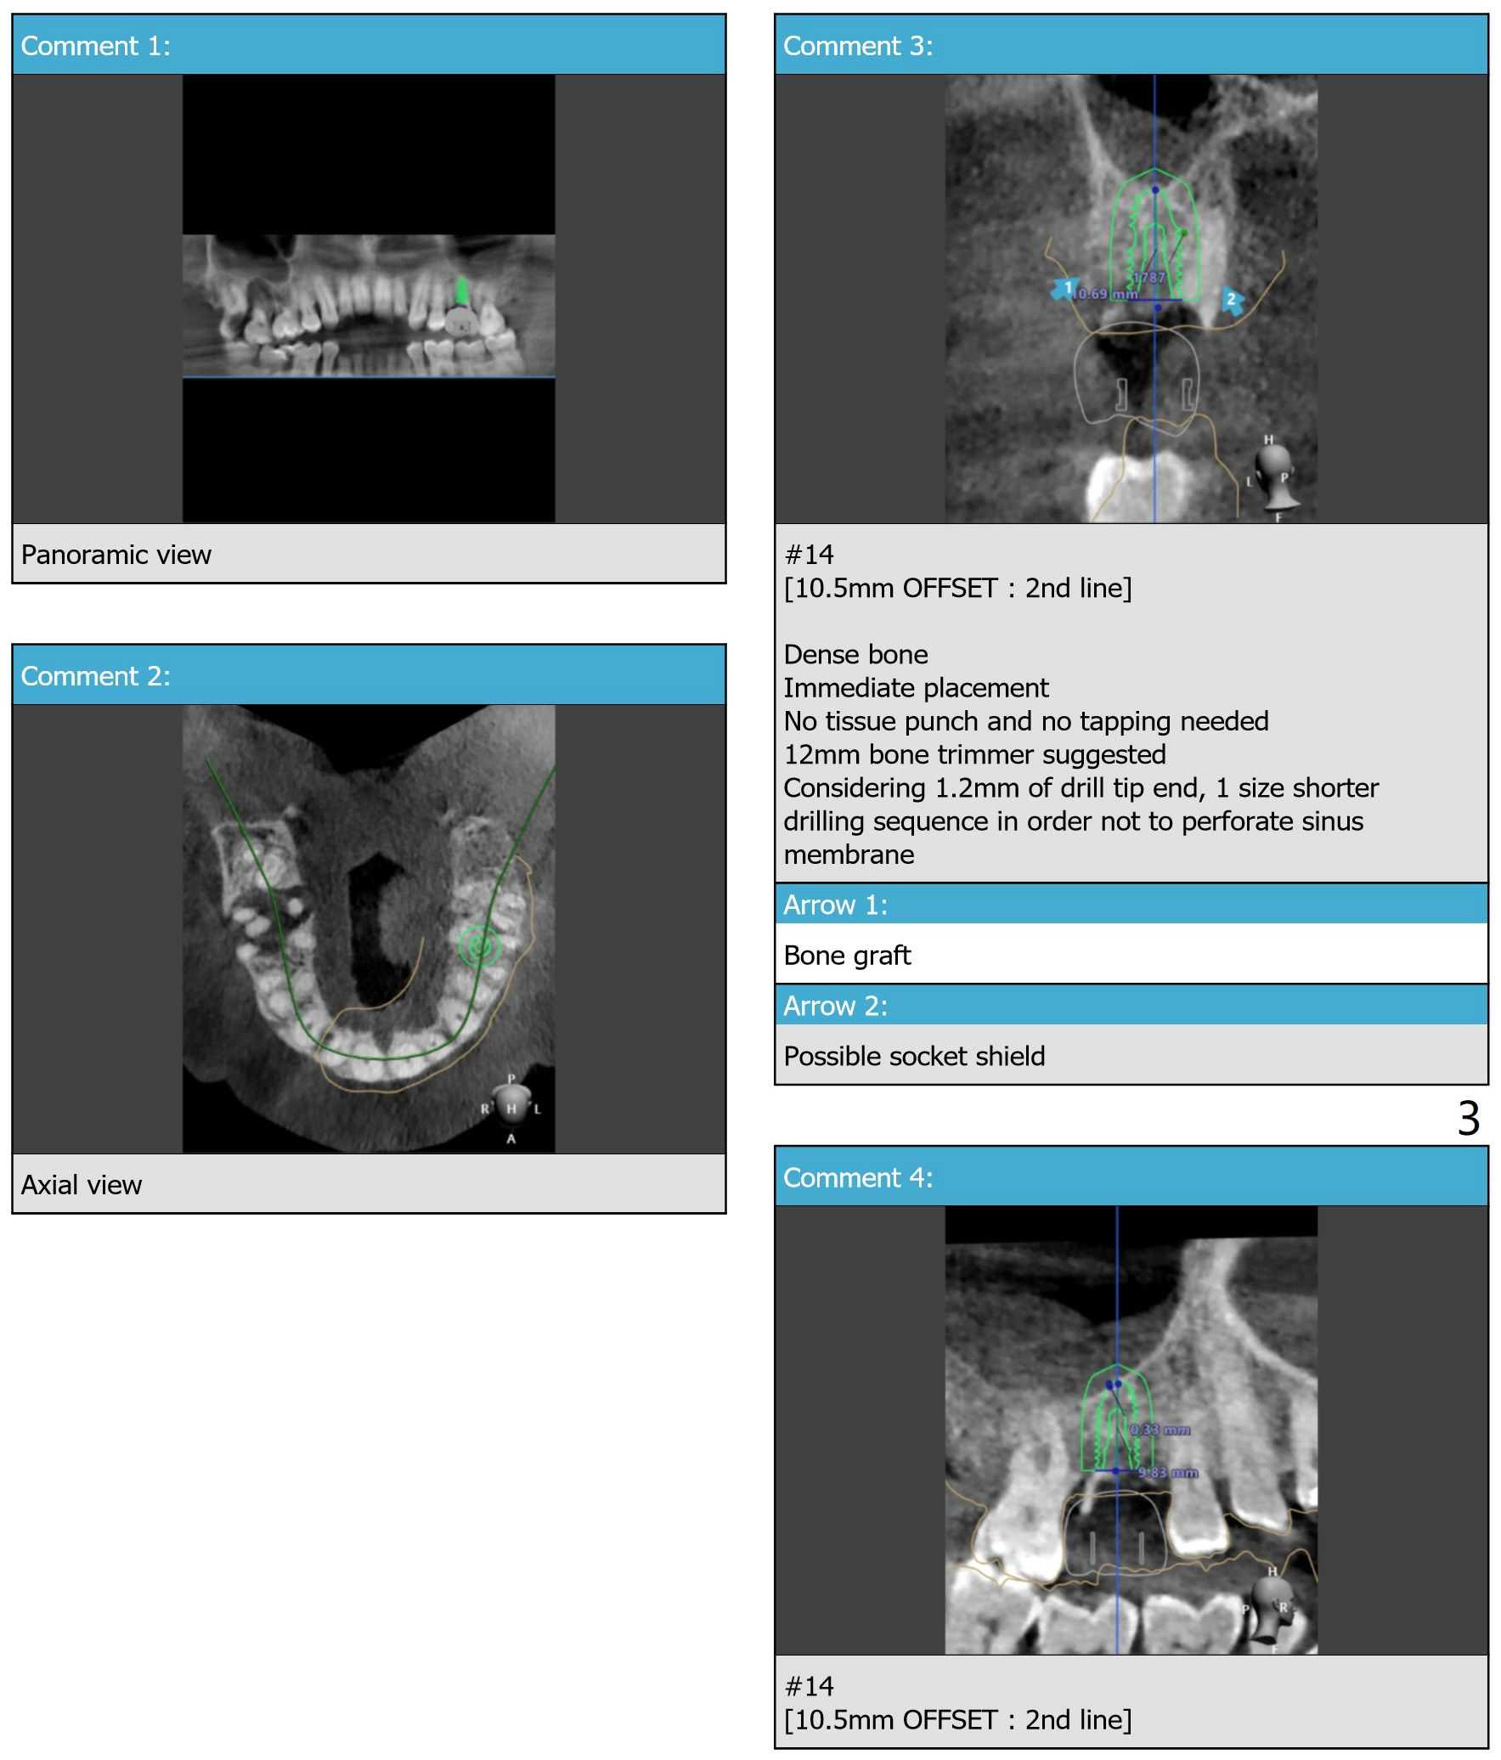This screenshot has width=1501, height=1760.
Task: Click the 0.33 mm measurement label
Action: coord(1160,1430)
